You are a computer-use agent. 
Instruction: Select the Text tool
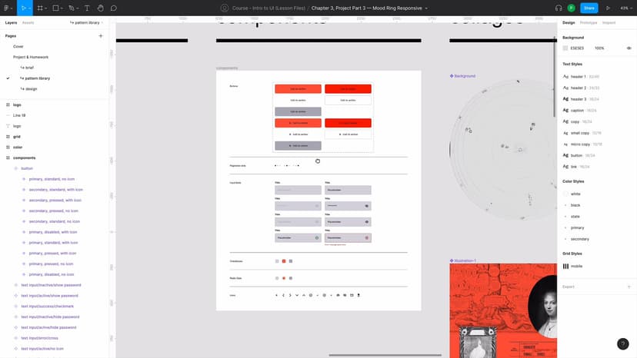pyautogui.click(x=87, y=8)
